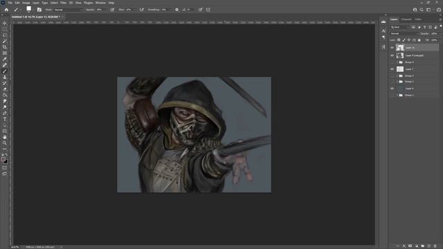
Task: Toggle pressure for size icon
Action: (x=200, y=10)
